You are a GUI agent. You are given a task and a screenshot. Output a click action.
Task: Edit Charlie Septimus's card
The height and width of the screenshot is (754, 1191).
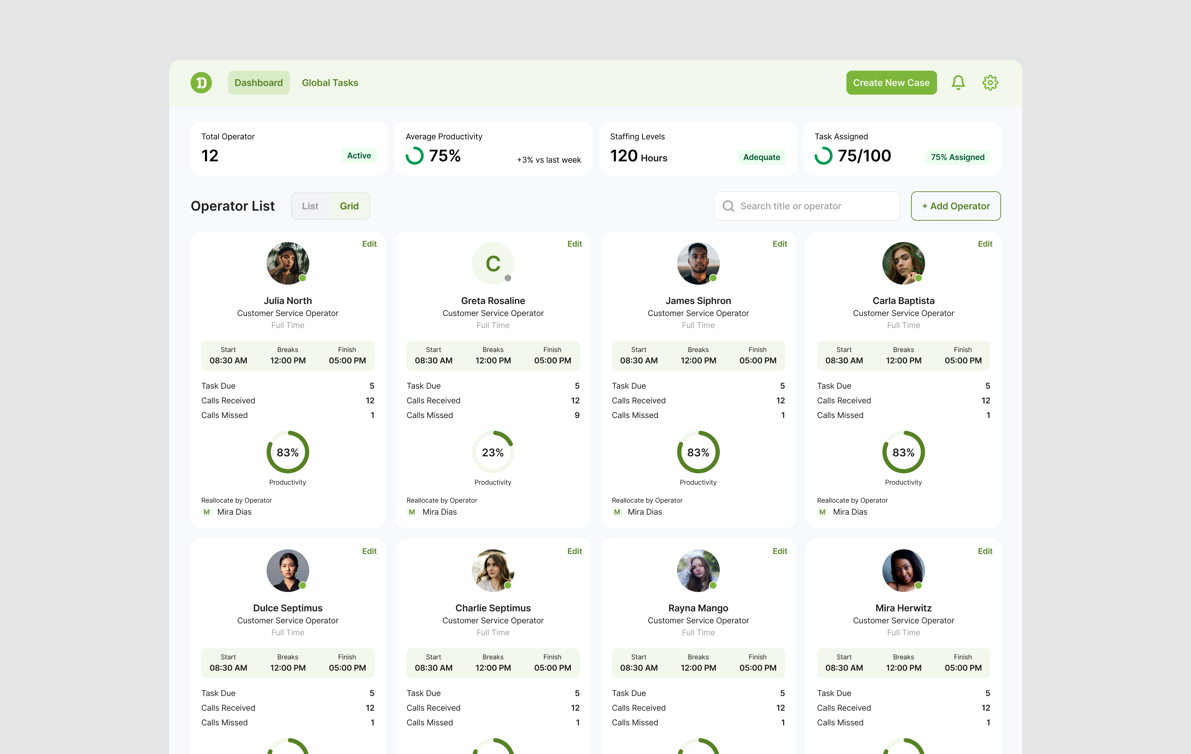pyautogui.click(x=574, y=551)
